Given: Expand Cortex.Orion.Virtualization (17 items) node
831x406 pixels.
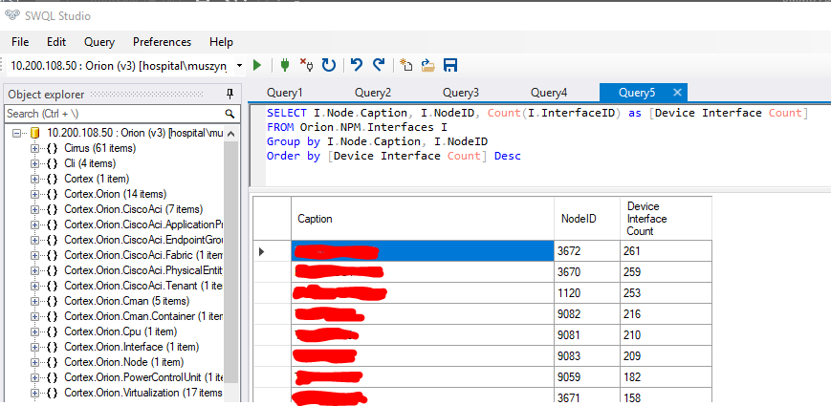Looking at the screenshot, I should (x=35, y=393).
